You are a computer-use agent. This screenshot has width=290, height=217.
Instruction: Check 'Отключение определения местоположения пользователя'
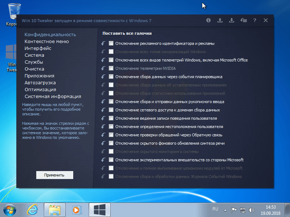pos(111,126)
